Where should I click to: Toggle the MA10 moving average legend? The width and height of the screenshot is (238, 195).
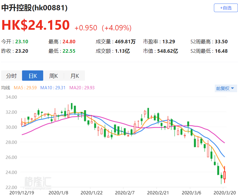pyautogui.click(x=53, y=88)
